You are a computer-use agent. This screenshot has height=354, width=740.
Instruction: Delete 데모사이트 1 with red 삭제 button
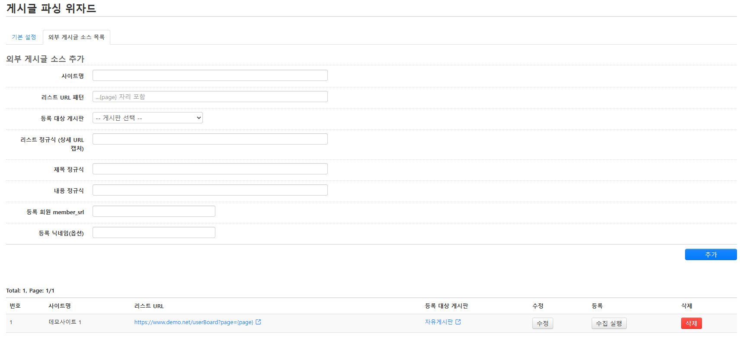click(x=691, y=323)
